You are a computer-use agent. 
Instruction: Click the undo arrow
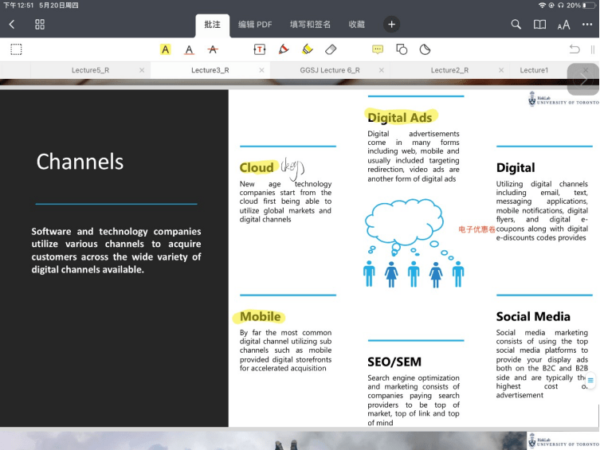[x=575, y=49]
